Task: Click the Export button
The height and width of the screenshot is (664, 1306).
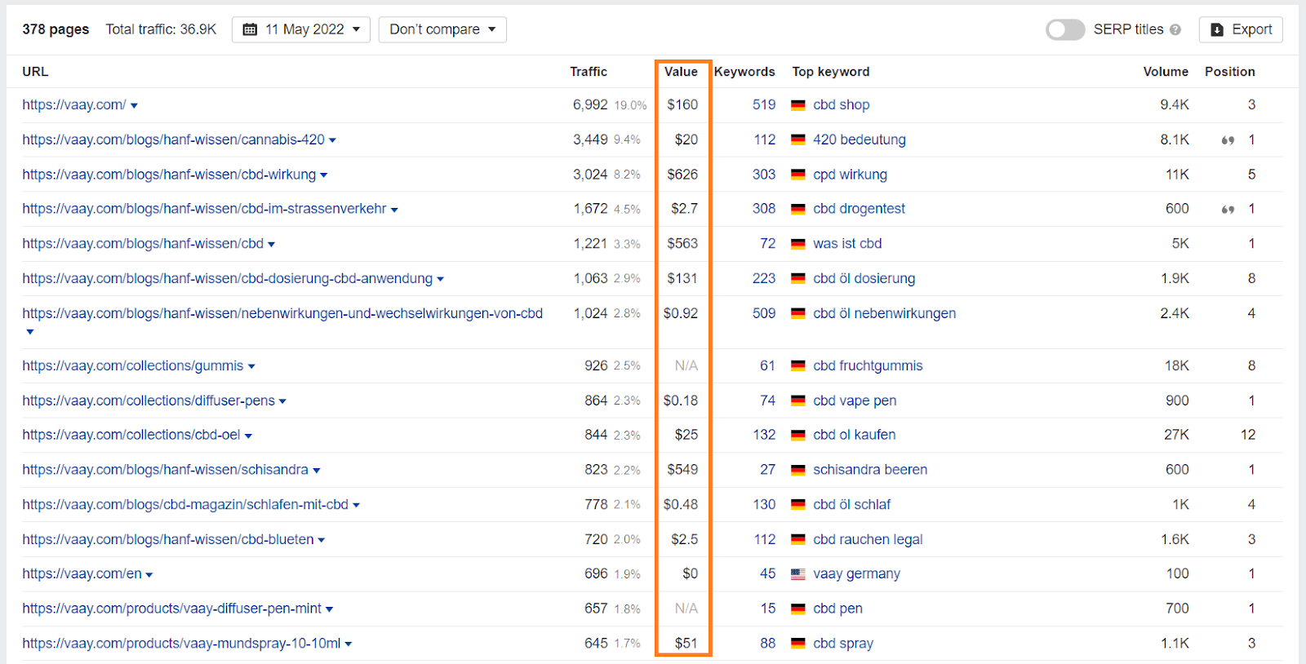Action: (1241, 29)
